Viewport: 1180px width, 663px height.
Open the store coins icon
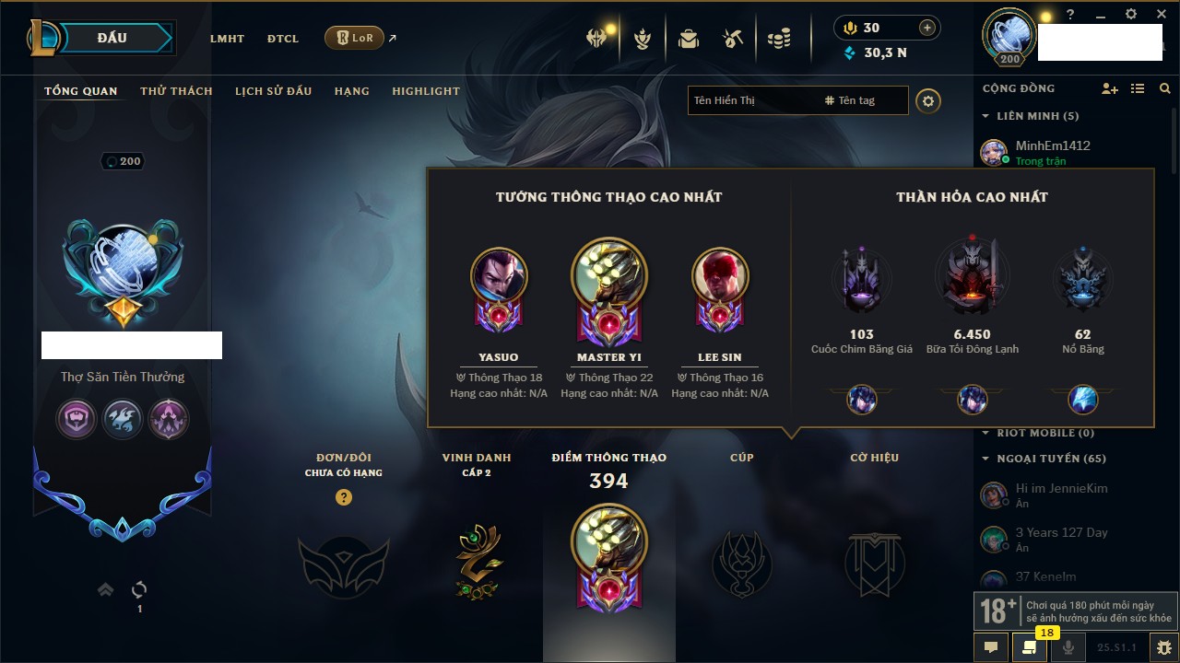coord(779,39)
